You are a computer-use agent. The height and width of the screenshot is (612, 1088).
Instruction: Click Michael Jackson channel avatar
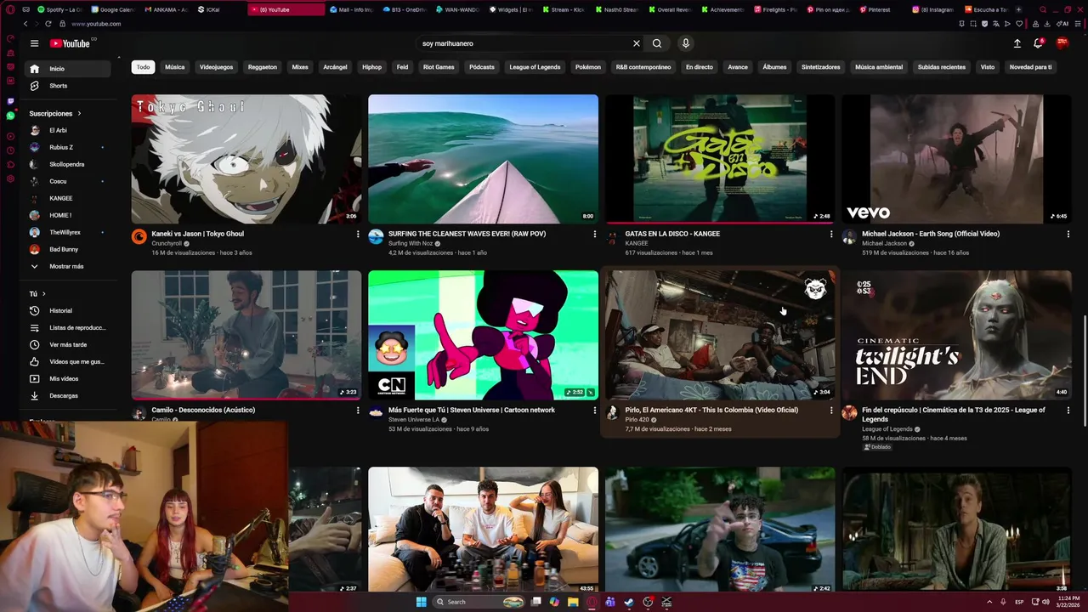point(849,237)
